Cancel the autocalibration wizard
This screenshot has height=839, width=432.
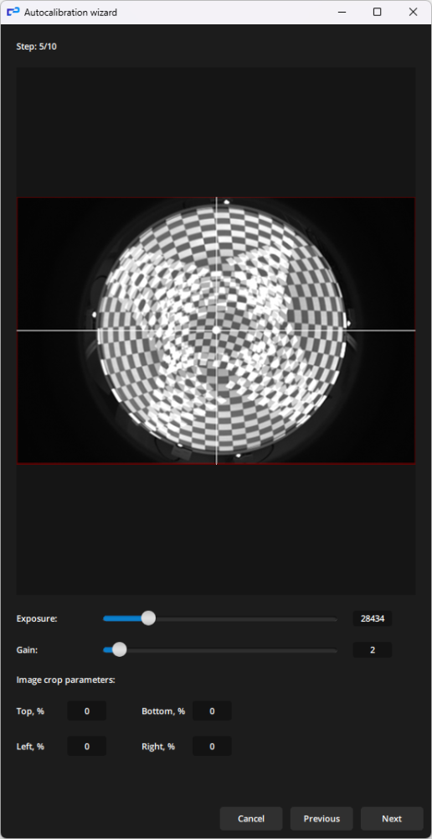click(x=251, y=818)
